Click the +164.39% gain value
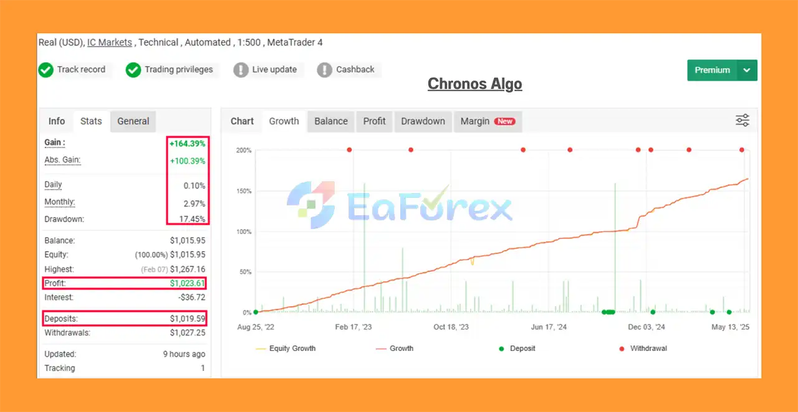 188,144
